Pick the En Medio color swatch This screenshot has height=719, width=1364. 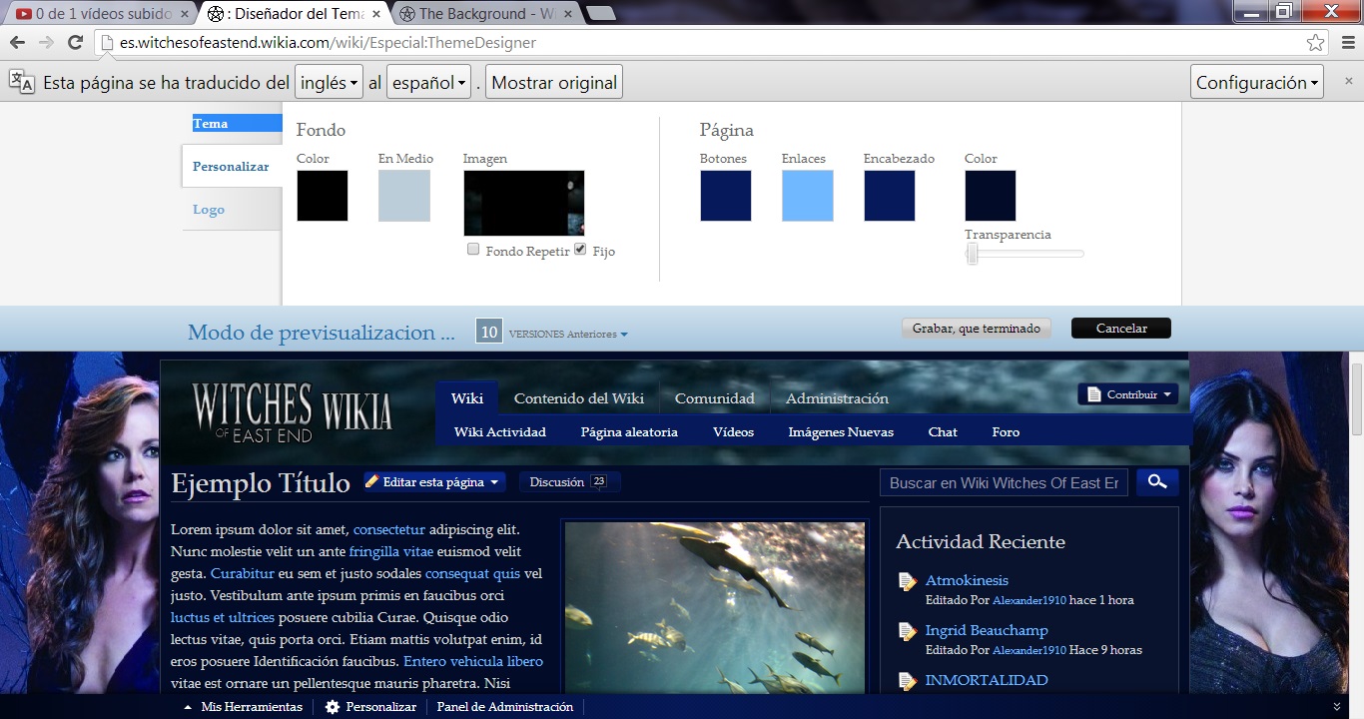404,196
